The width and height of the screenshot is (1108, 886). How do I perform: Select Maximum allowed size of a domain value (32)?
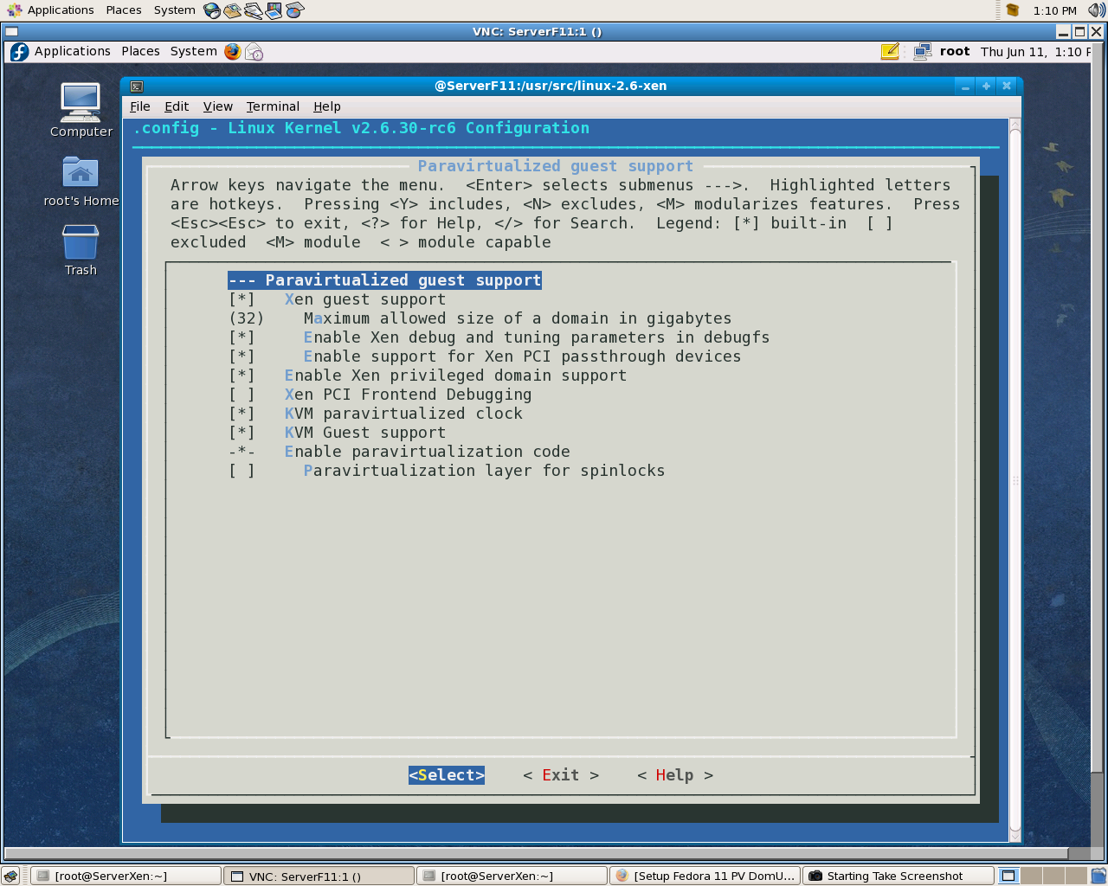480,318
